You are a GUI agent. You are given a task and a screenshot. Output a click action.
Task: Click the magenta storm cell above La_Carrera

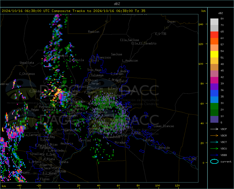(14, 133)
